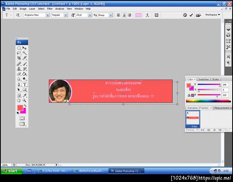
Task: Click the Go to Bridge icon
Action: coord(198,15)
